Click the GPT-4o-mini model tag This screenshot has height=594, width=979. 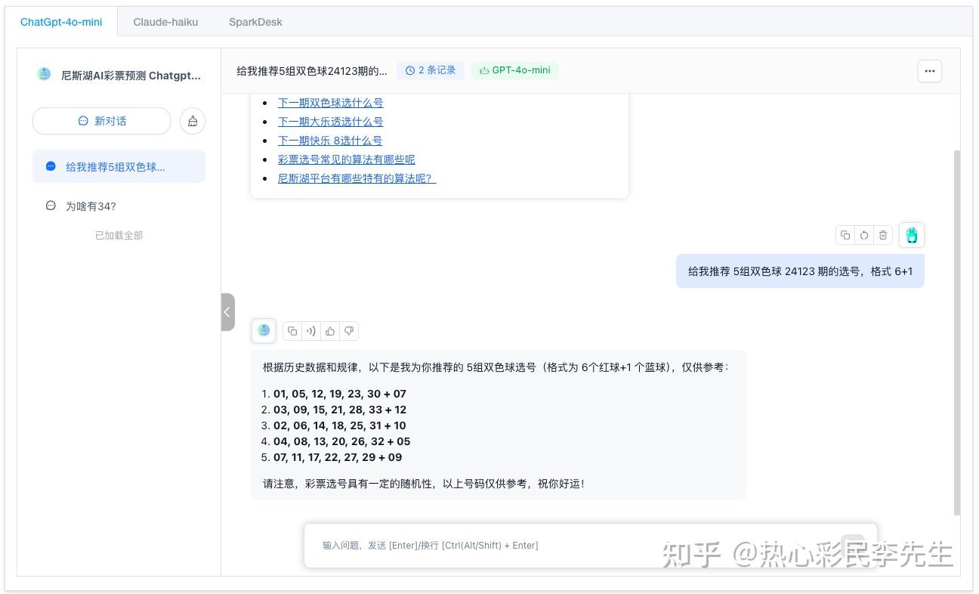514,70
